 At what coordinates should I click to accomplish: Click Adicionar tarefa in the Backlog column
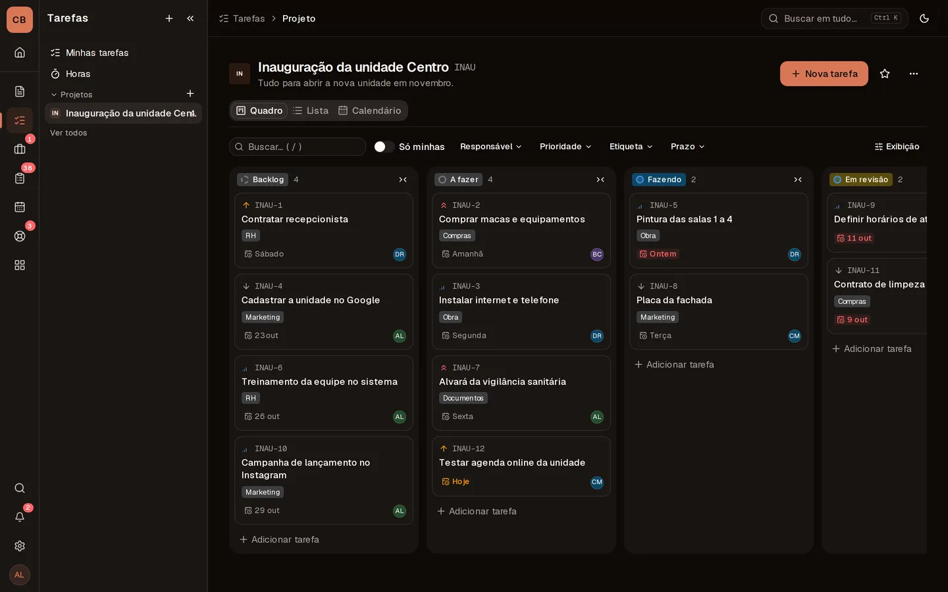(x=279, y=539)
